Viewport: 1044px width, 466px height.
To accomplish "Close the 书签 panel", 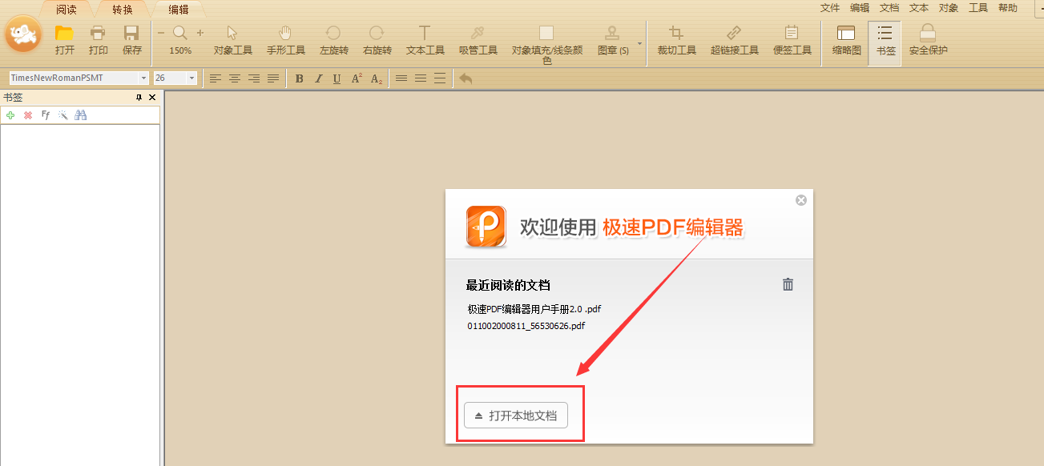I will [152, 97].
